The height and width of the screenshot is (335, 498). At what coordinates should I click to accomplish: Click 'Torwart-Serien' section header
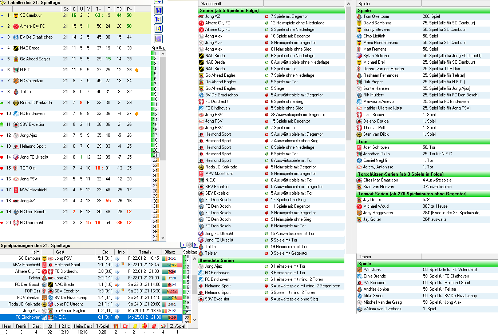[423, 194]
